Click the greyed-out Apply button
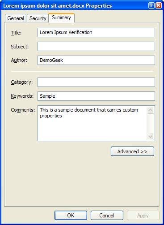 click(143, 215)
